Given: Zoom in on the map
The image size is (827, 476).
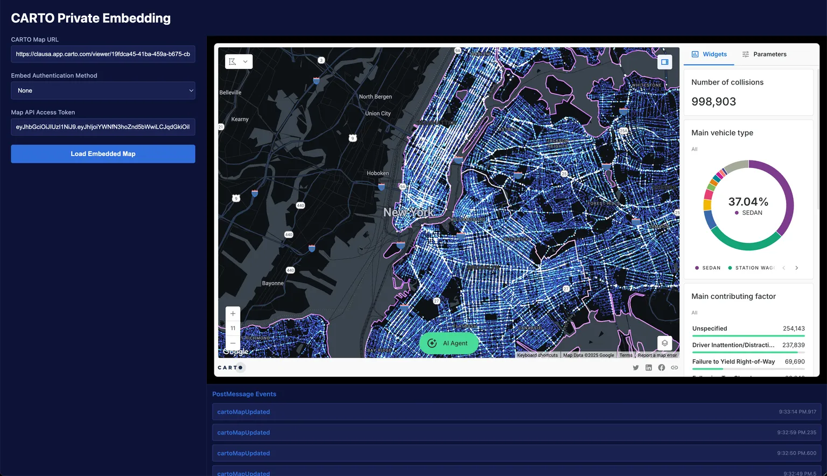Looking at the screenshot, I should pos(233,314).
